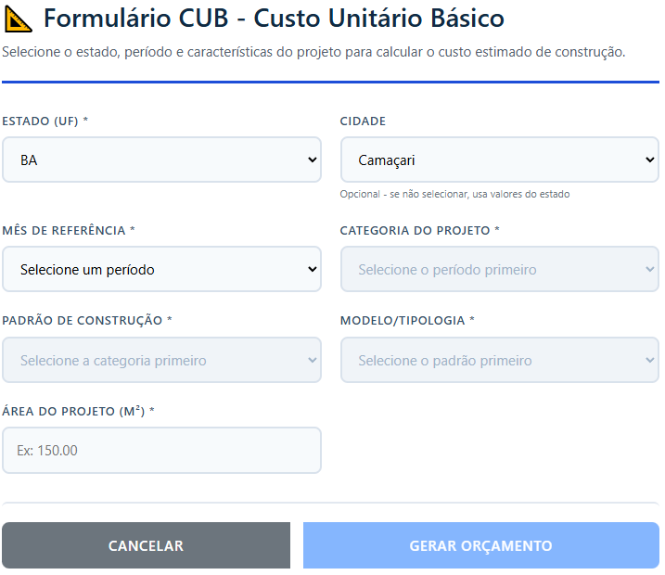Click the "Categoria do Projeto" label
This screenshot has width=665, height=575.
pyautogui.click(x=420, y=230)
